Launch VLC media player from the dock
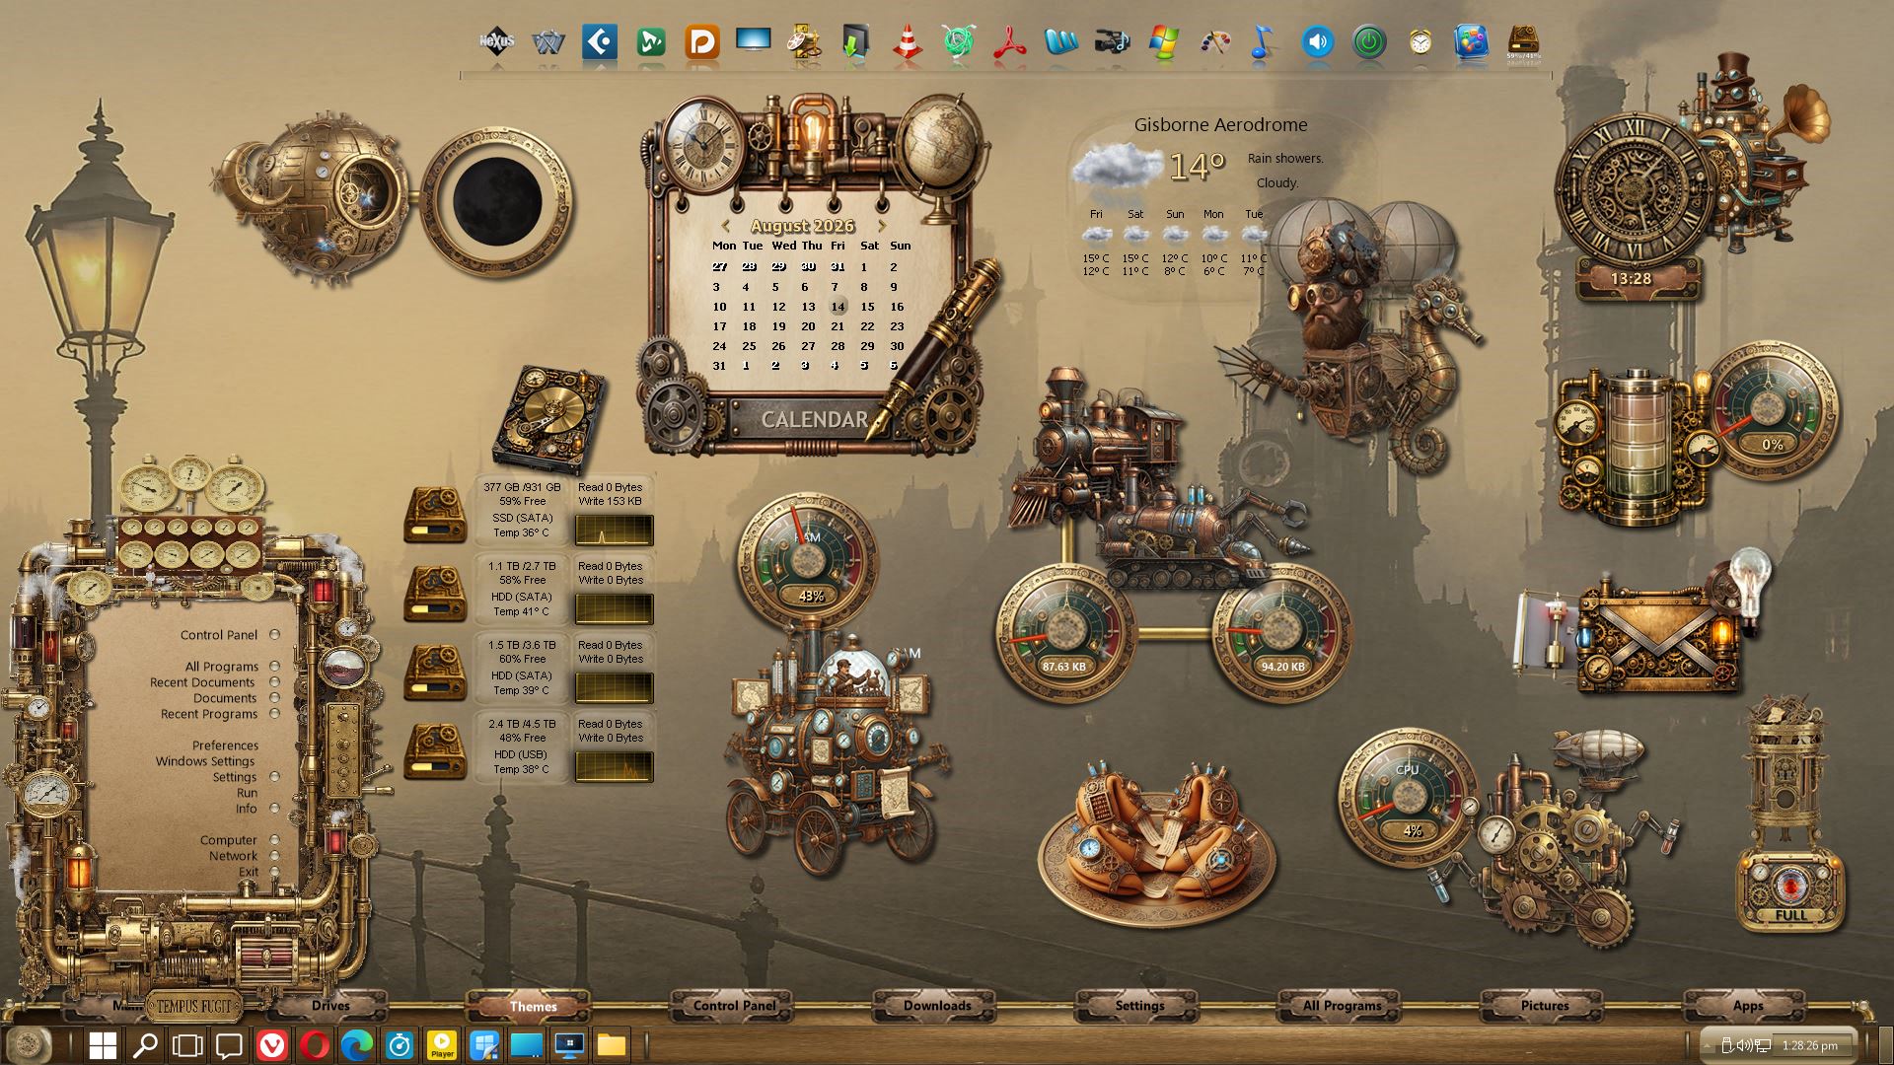This screenshot has width=1894, height=1065. pyautogui.click(x=907, y=43)
